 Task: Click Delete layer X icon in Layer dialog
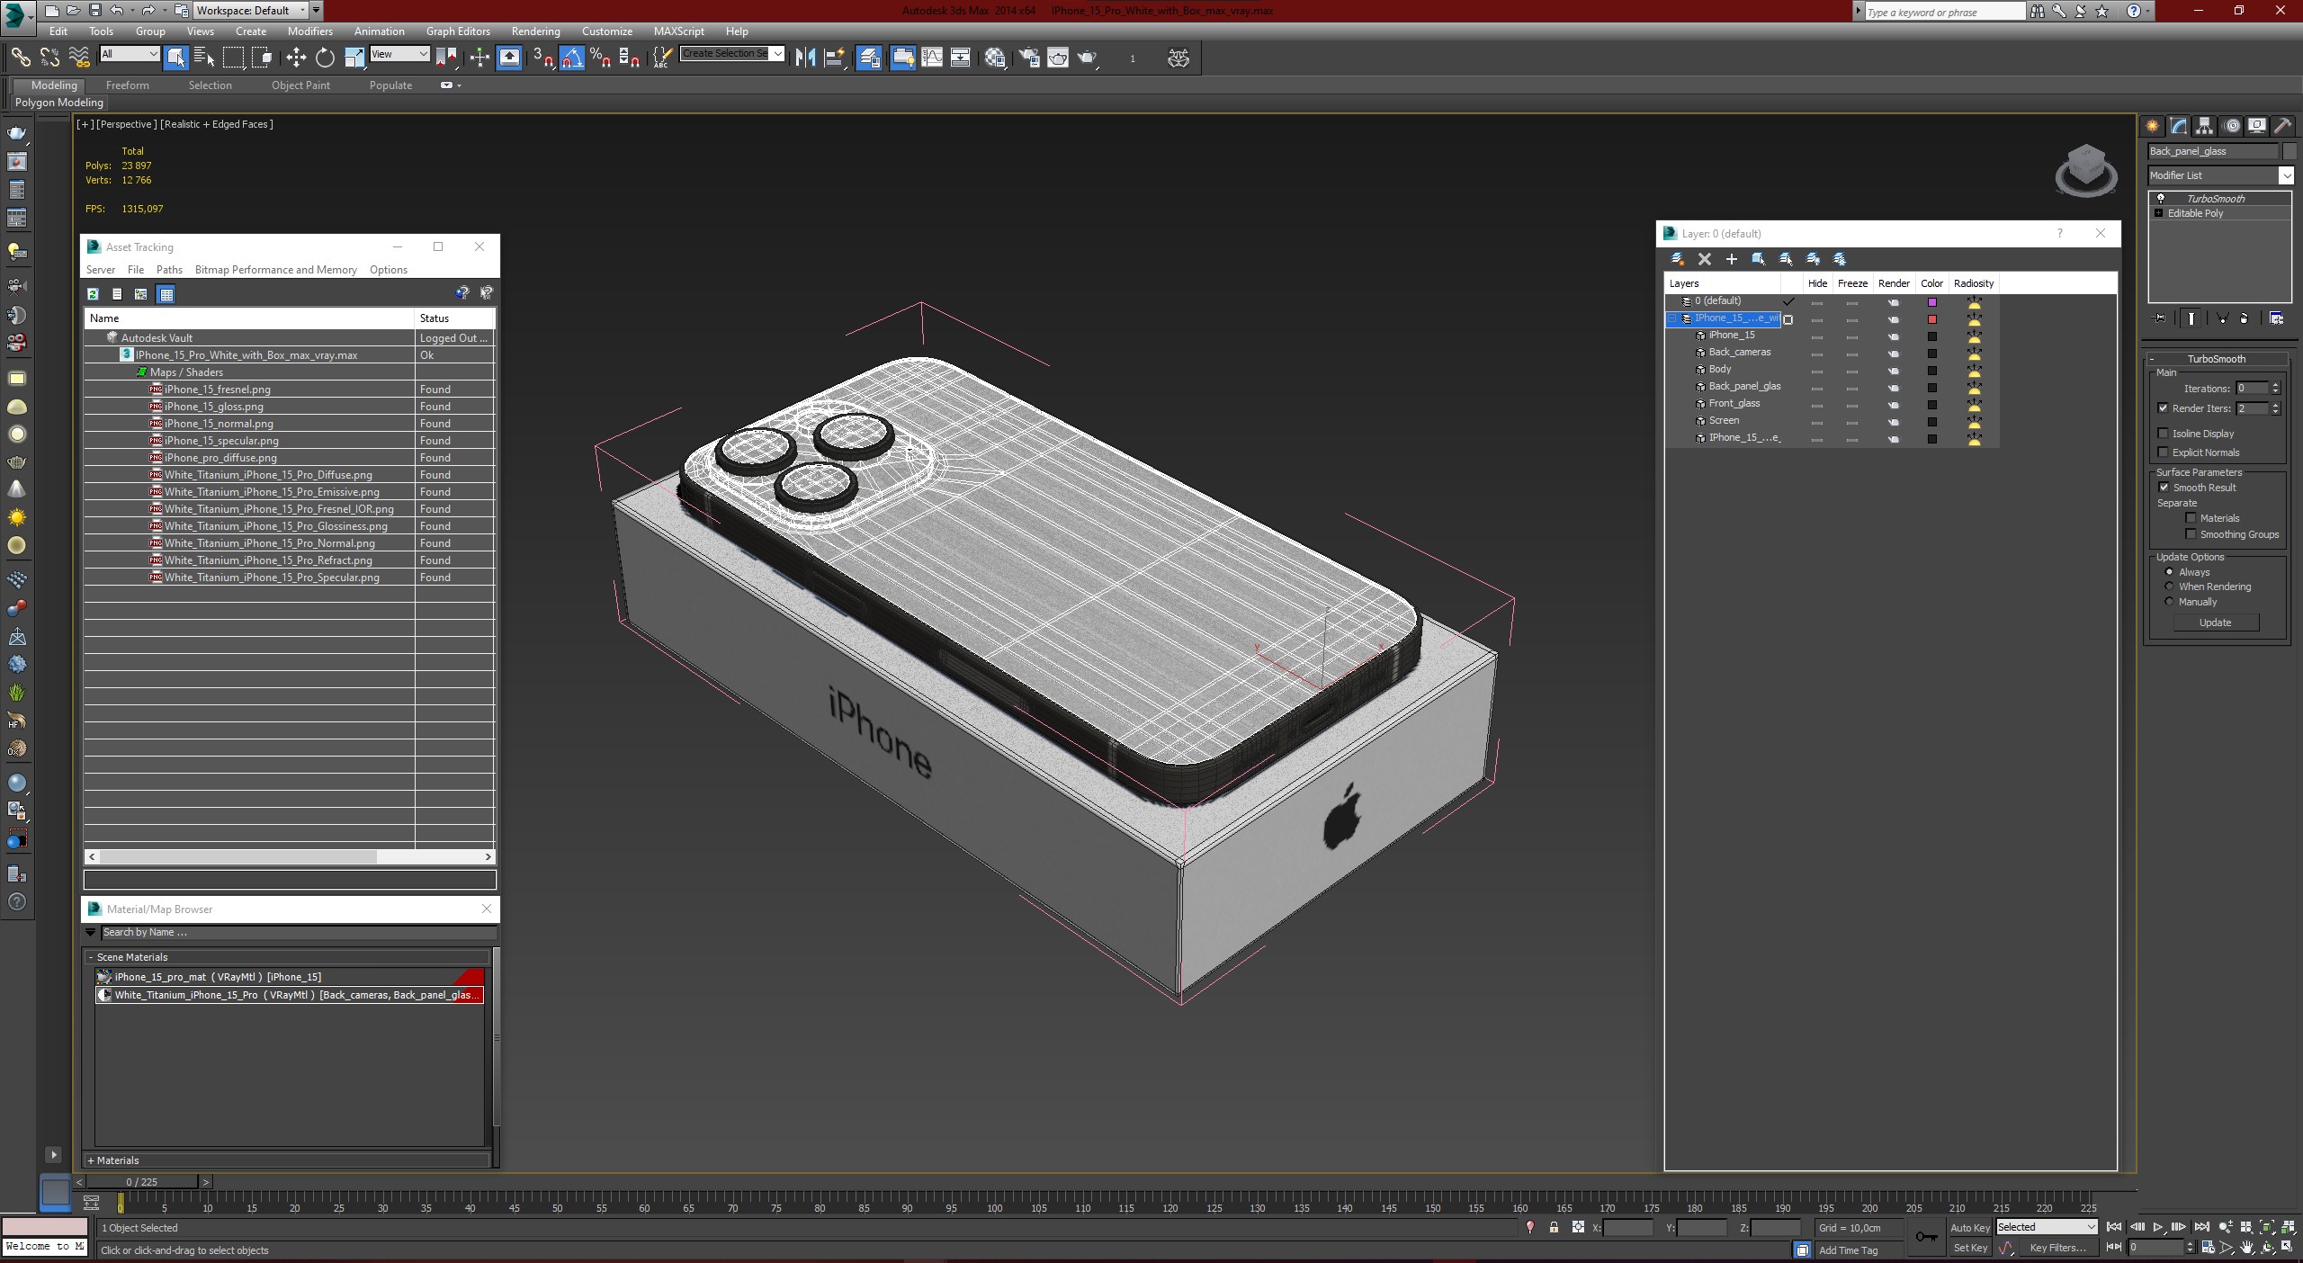pyautogui.click(x=1705, y=259)
